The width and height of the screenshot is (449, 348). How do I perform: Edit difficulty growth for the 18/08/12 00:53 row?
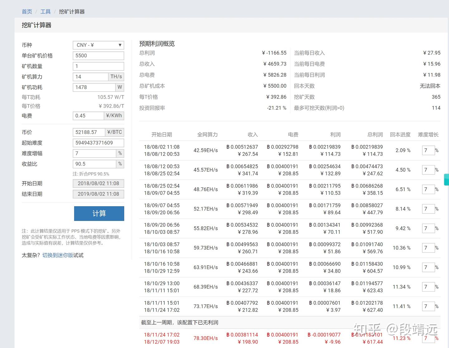(428, 170)
